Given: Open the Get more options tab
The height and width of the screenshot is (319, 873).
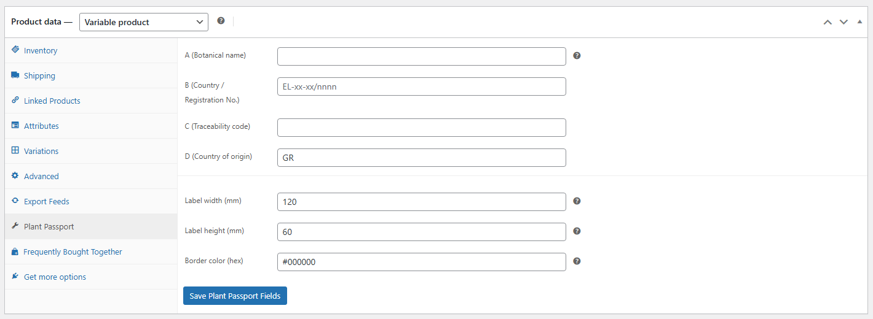Looking at the screenshot, I should click(x=55, y=277).
